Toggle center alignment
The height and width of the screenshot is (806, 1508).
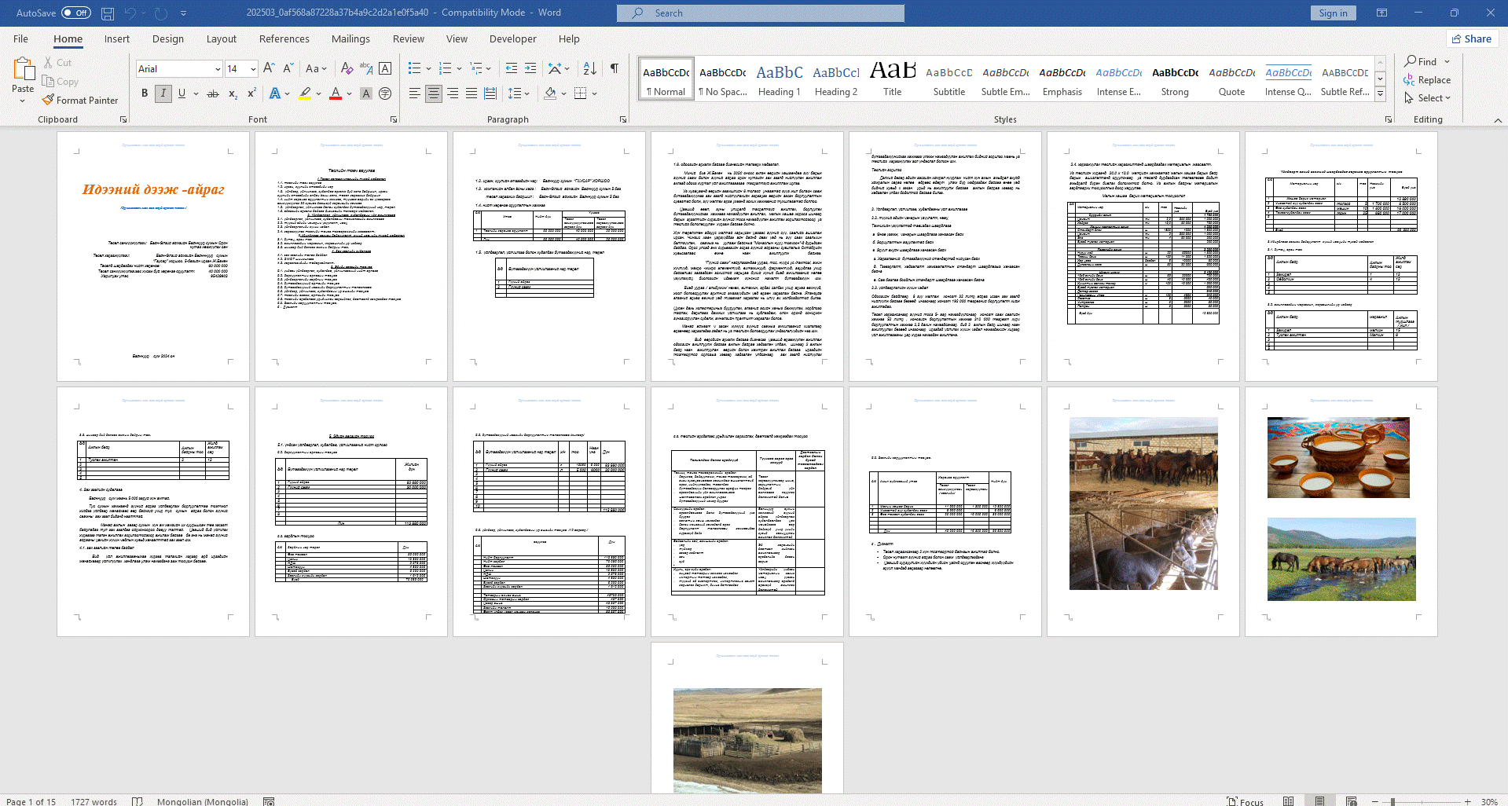434,93
